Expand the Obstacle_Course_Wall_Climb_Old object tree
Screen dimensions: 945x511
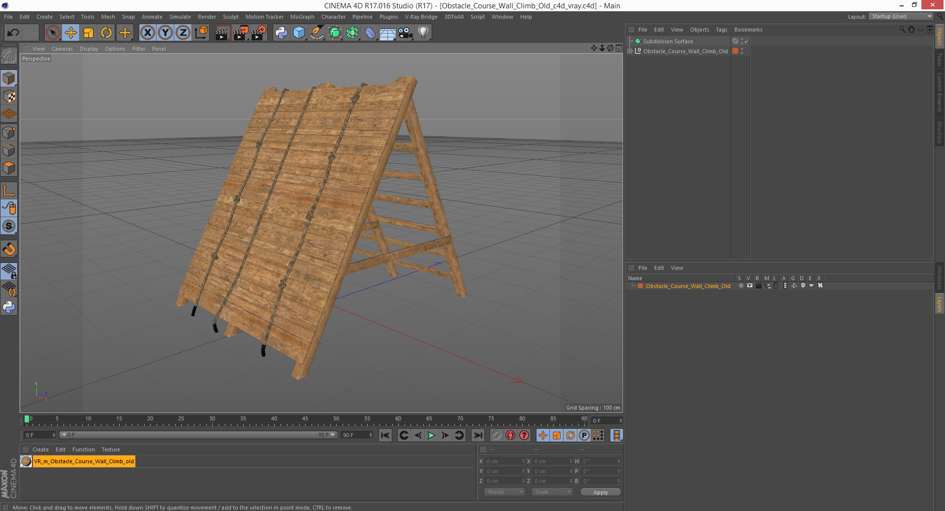coord(630,51)
